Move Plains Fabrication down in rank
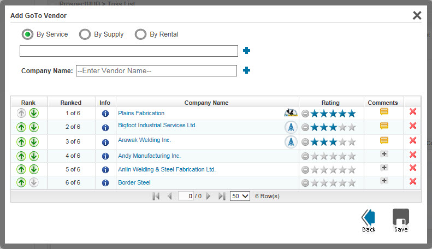The width and height of the screenshot is (432, 249). pyautogui.click(x=34, y=113)
